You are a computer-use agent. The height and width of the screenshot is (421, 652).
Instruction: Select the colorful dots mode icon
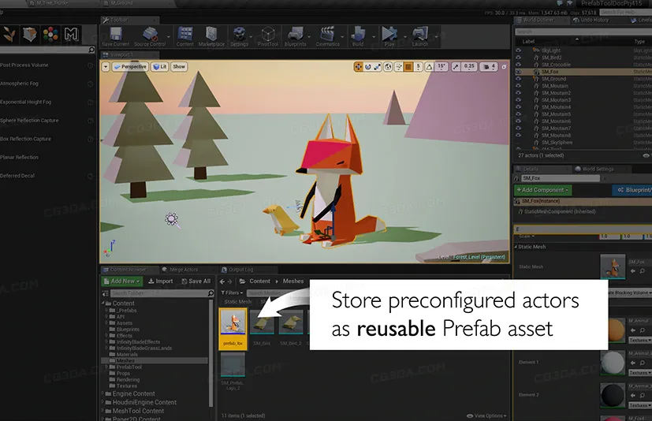coord(50,34)
